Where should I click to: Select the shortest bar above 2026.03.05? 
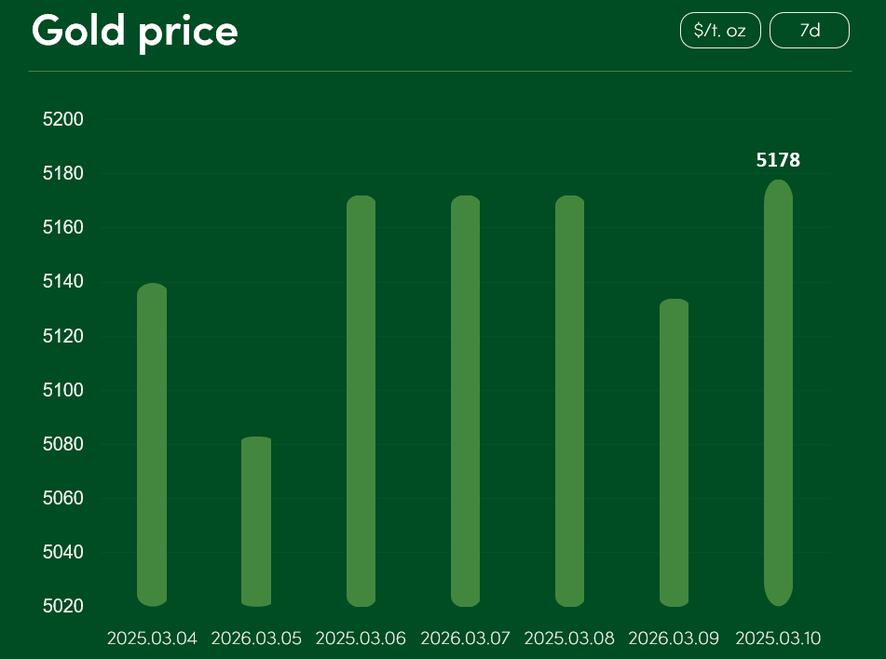(x=256, y=521)
